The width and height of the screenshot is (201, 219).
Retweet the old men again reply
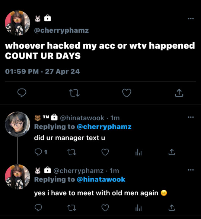[x=72, y=208]
